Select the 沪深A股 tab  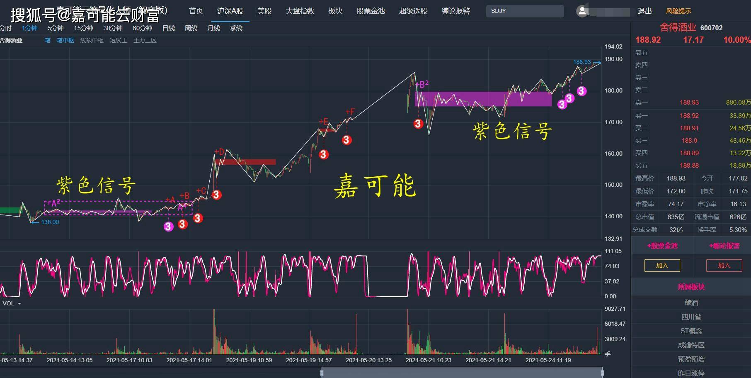[x=230, y=11]
